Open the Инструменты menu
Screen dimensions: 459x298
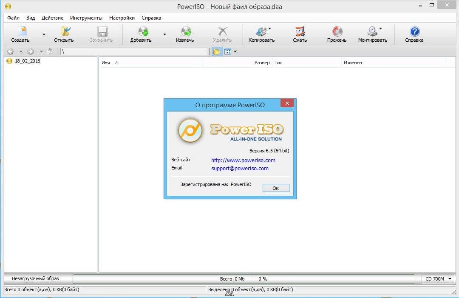click(86, 18)
